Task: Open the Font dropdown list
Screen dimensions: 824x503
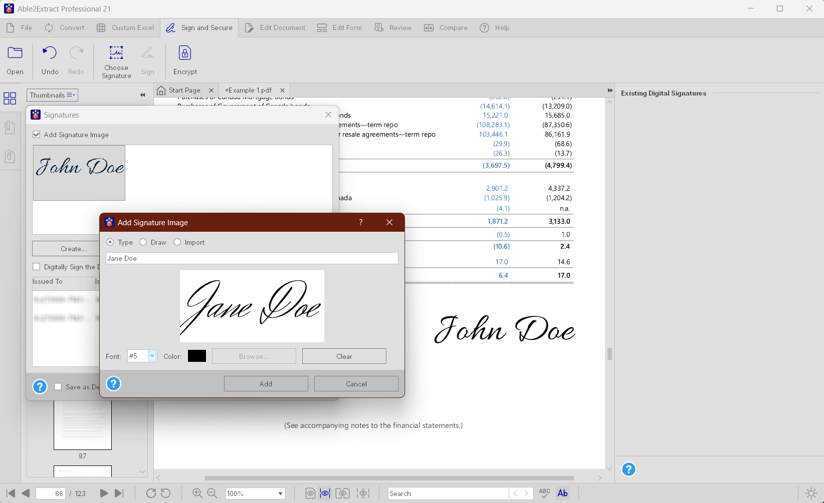Action: (x=152, y=356)
